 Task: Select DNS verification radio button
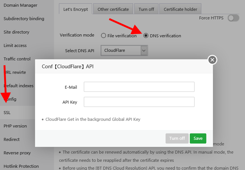pyautogui.click(x=146, y=36)
